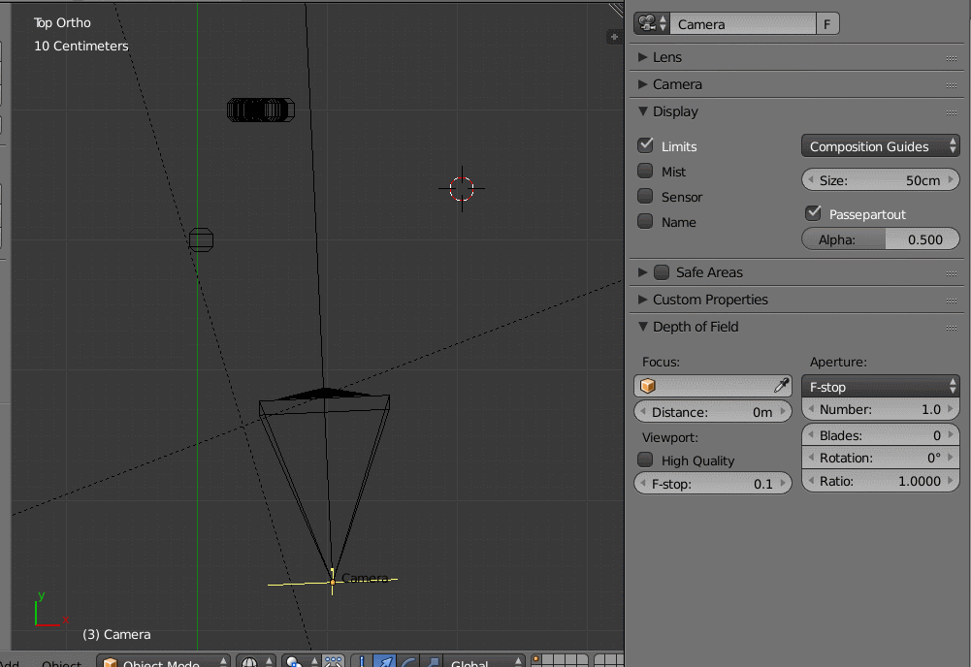
Task: Click the proportional editing icon
Action: 334,661
